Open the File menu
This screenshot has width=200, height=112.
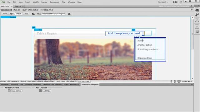point(9,2)
